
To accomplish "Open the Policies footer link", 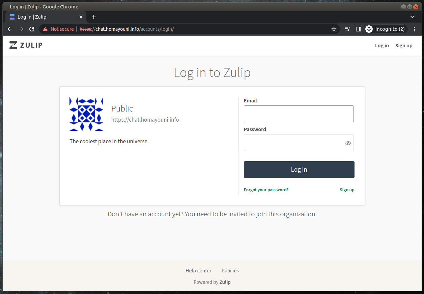I will coord(230,271).
